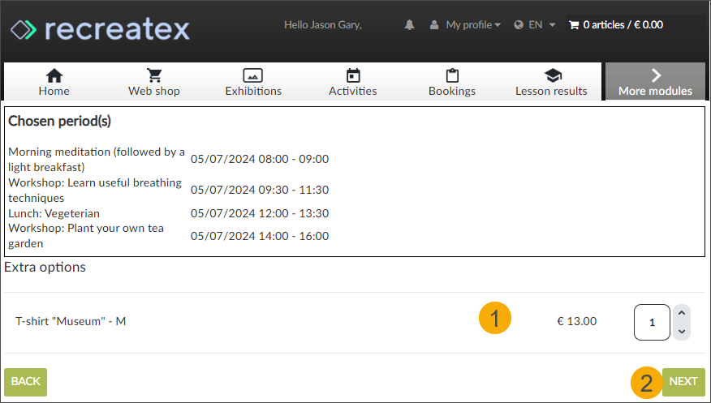Click the Bookings clipboard icon
Viewport: 711px width, 403px height.
[x=452, y=75]
